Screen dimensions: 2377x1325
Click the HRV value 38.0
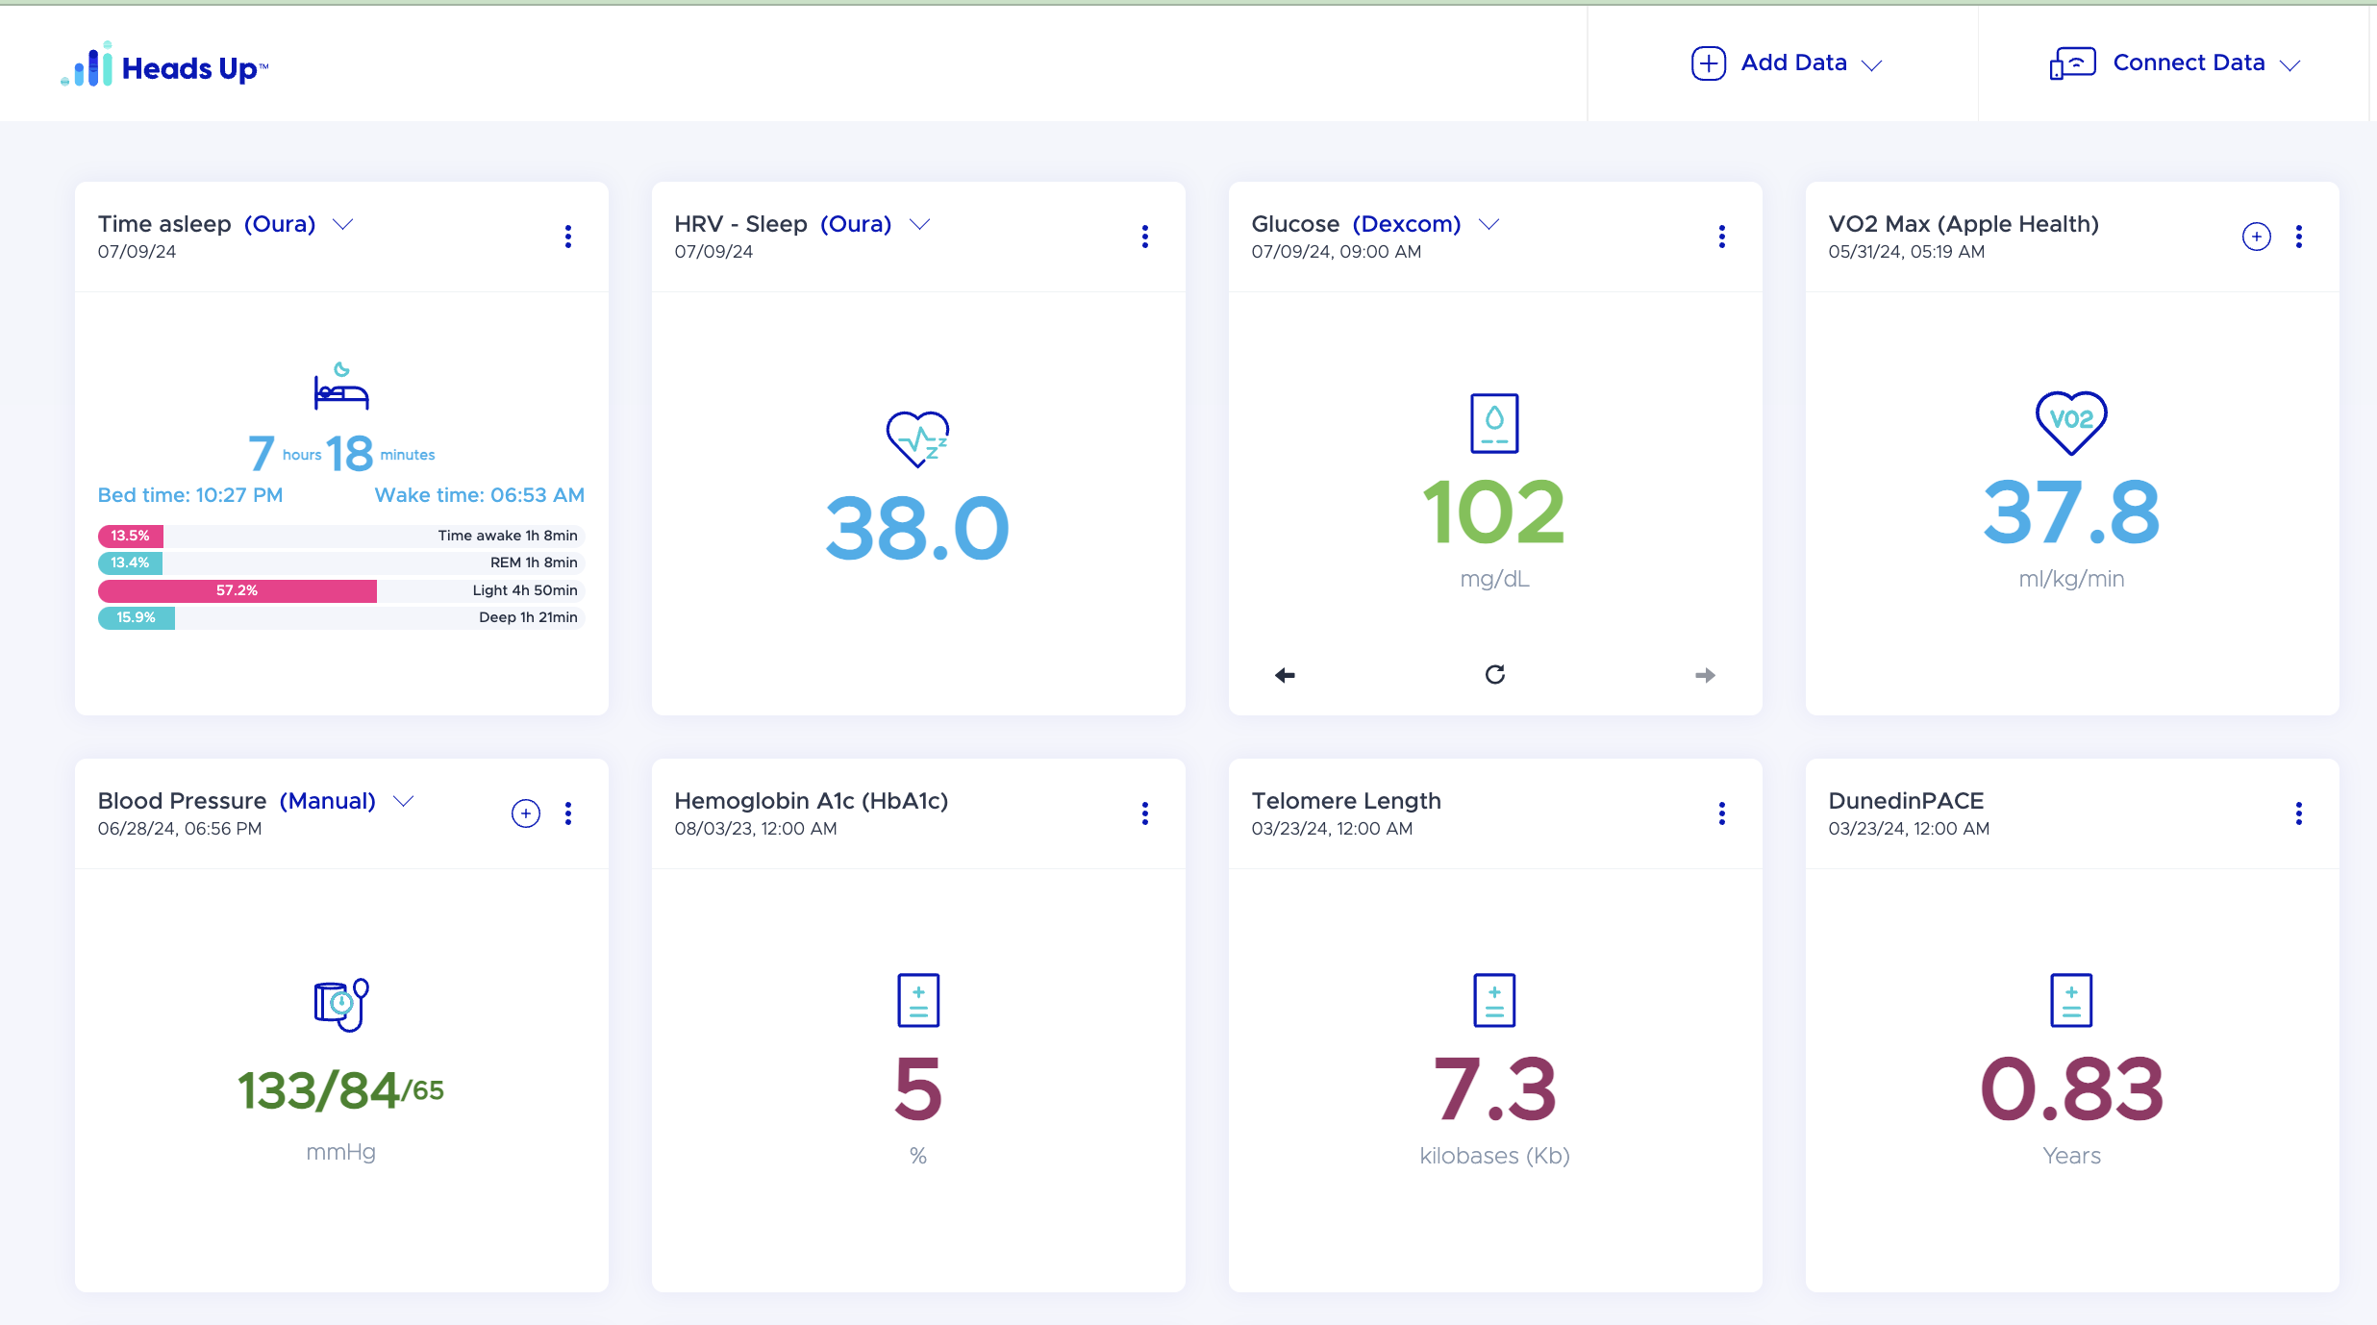(x=918, y=529)
